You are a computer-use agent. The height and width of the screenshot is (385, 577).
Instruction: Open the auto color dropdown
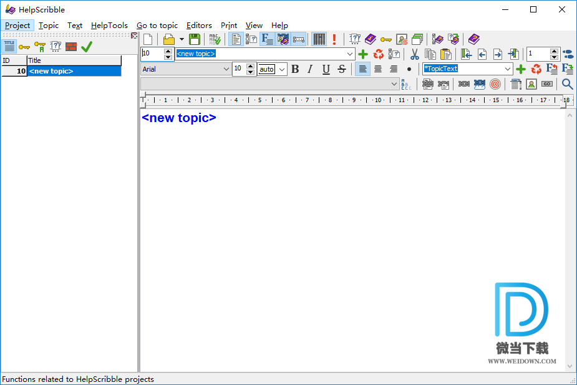[282, 69]
